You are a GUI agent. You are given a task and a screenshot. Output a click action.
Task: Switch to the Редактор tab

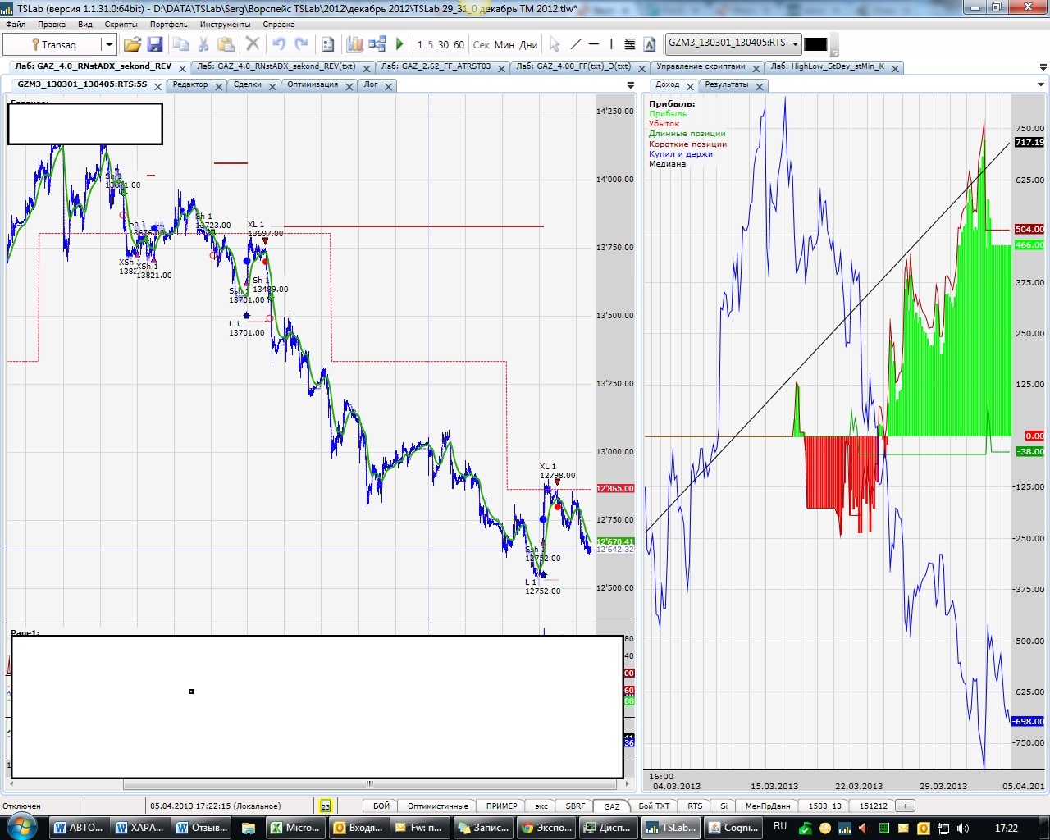(190, 84)
